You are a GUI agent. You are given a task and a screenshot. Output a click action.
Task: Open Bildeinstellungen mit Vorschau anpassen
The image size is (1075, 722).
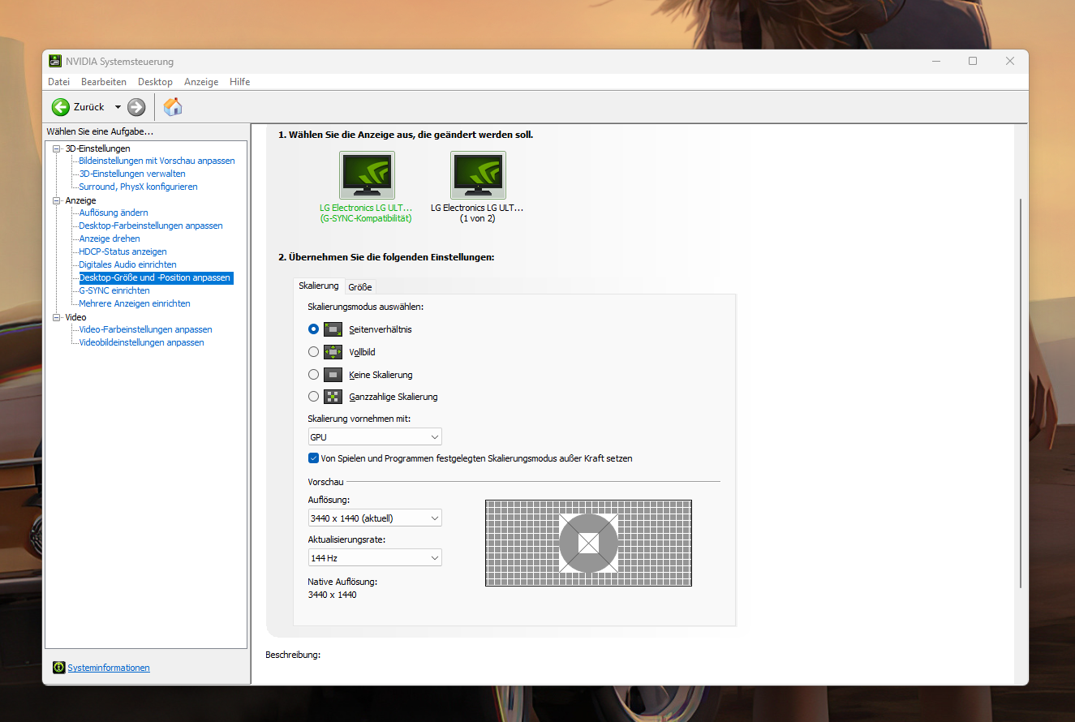157,161
